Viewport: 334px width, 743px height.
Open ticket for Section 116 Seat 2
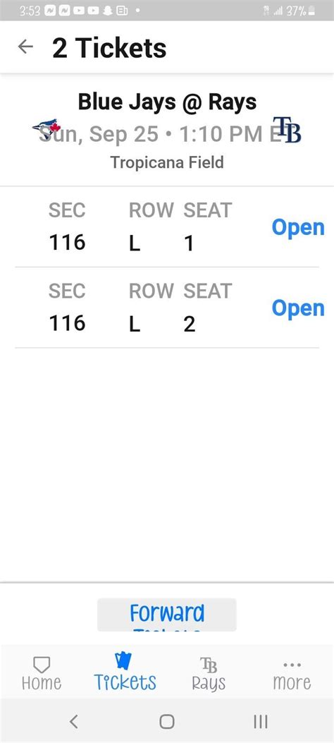[298, 308]
